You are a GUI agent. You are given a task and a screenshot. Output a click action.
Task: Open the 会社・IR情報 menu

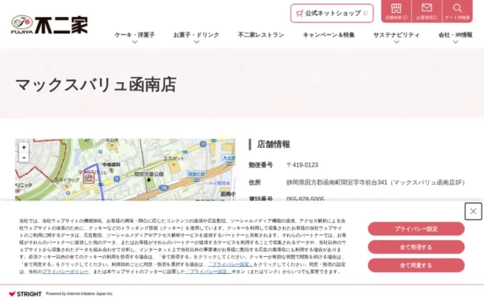coord(455,35)
